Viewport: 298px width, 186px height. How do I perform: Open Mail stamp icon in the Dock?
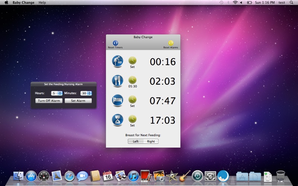(x=57, y=176)
